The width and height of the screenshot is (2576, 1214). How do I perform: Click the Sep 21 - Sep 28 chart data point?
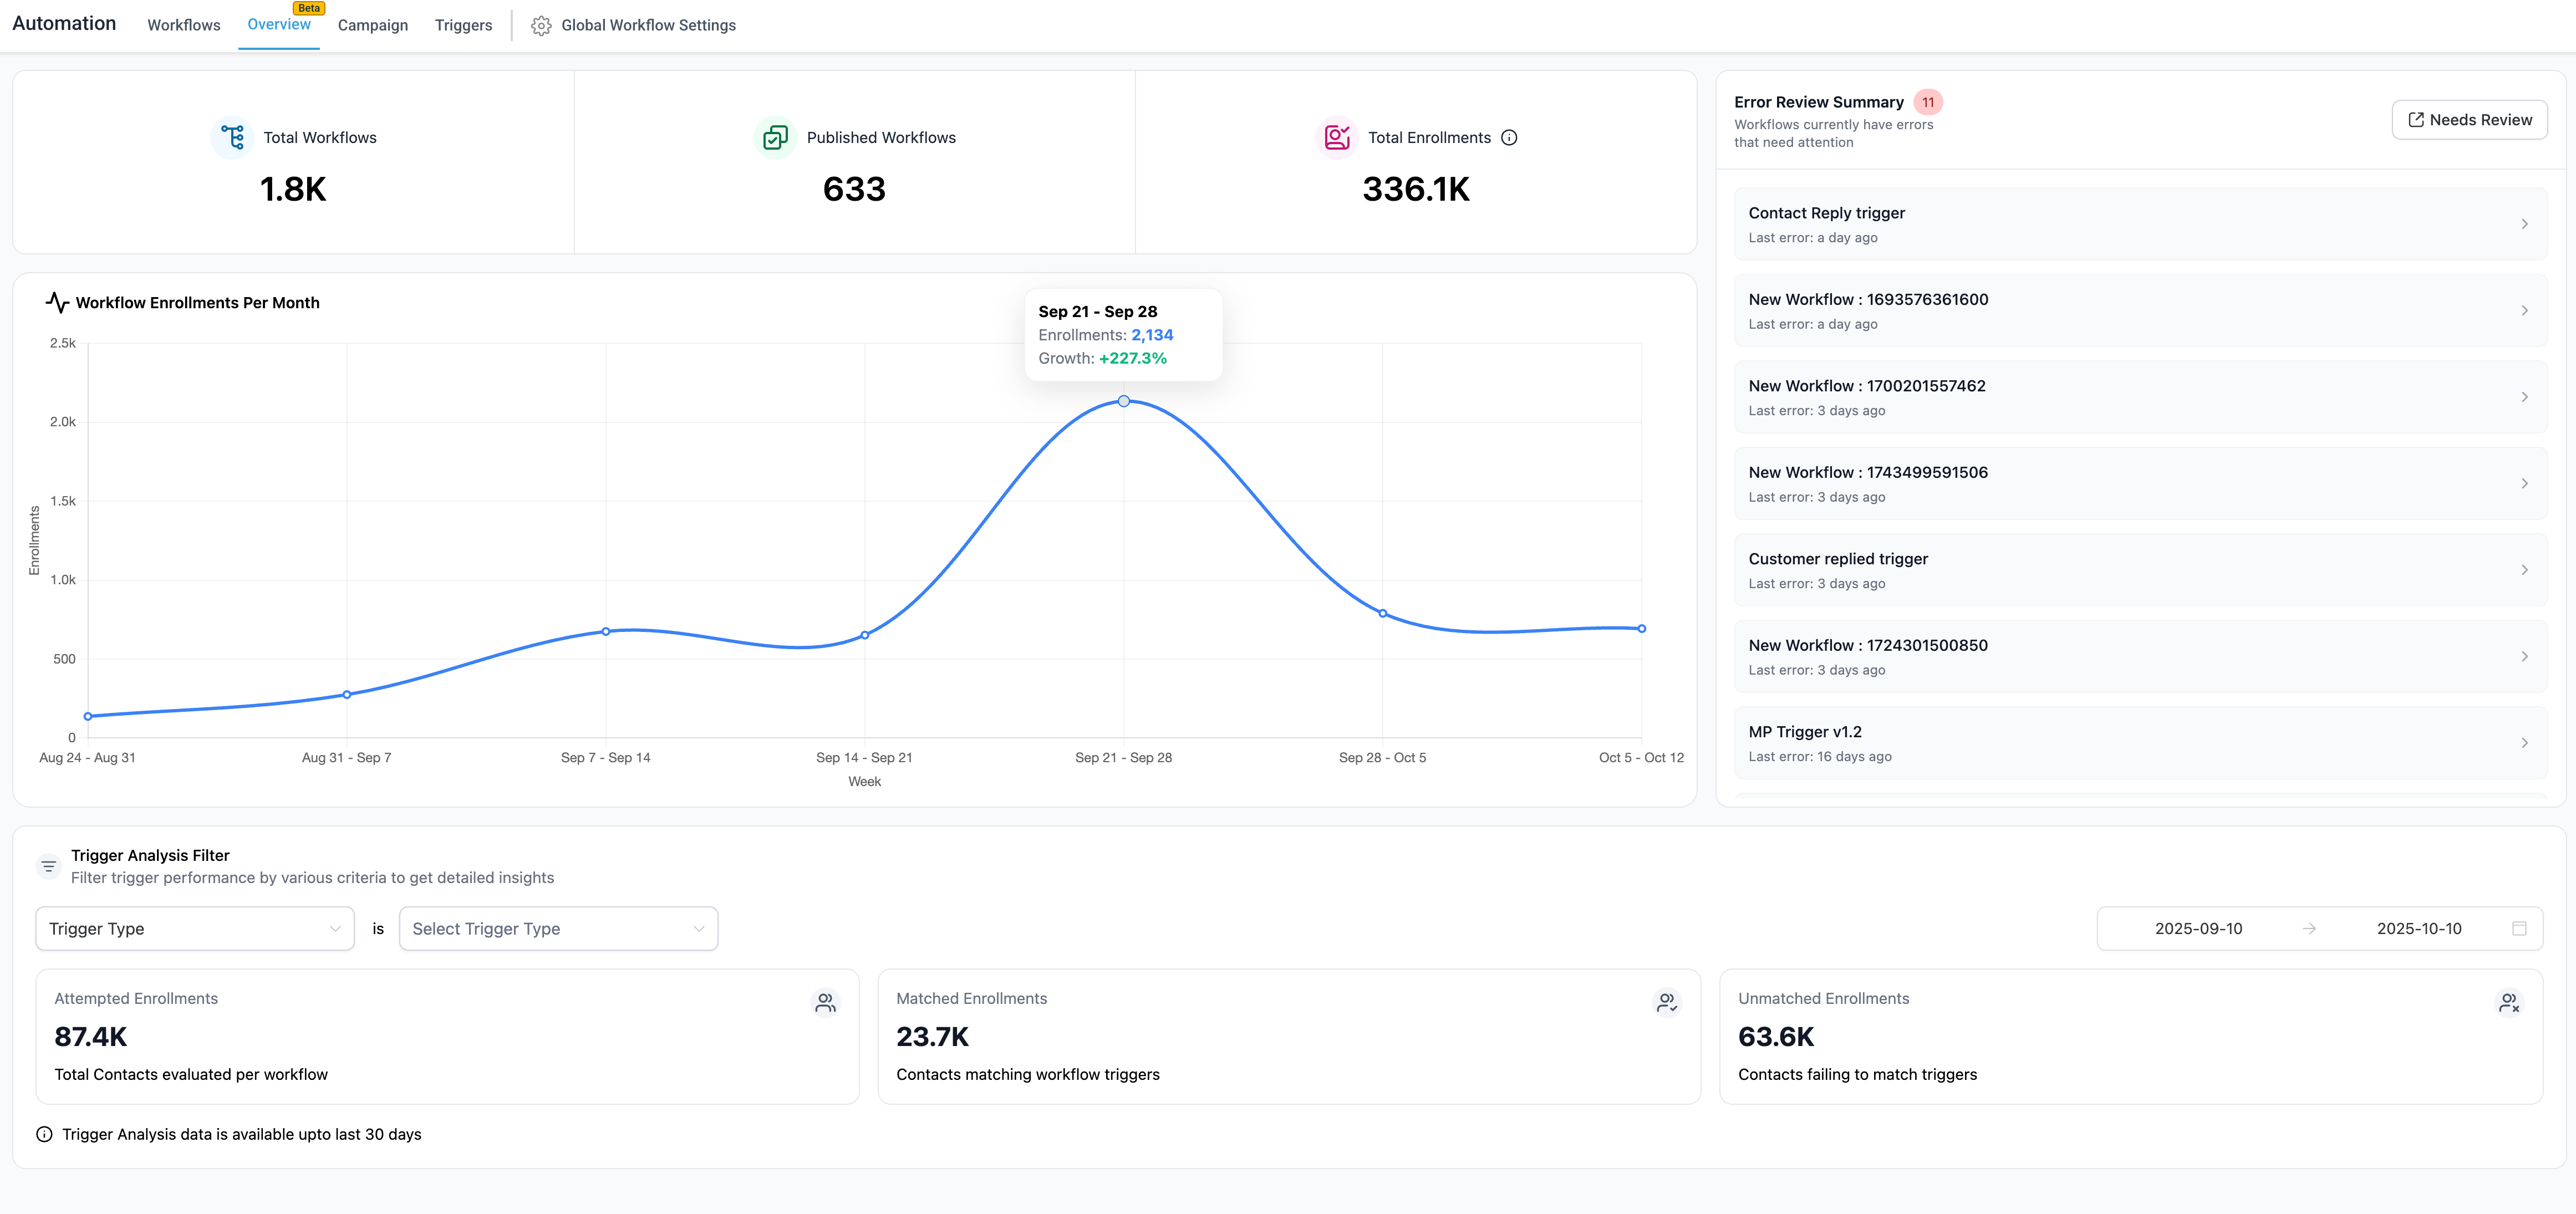[x=1124, y=400]
